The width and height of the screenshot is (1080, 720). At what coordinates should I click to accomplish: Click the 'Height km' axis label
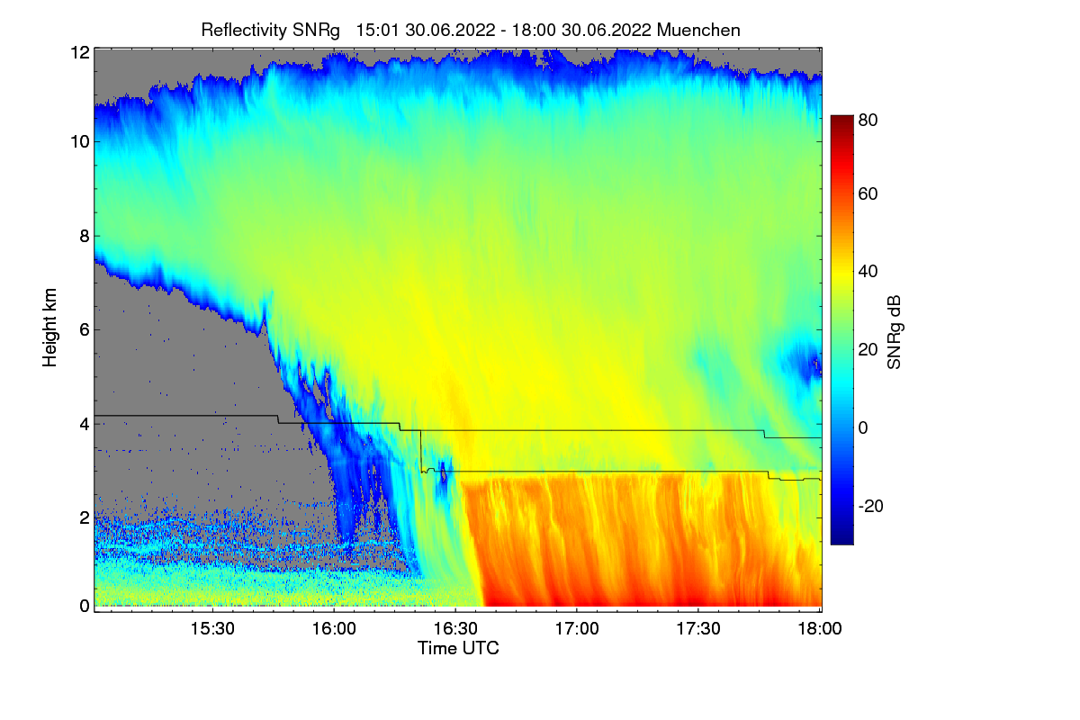pos(50,328)
